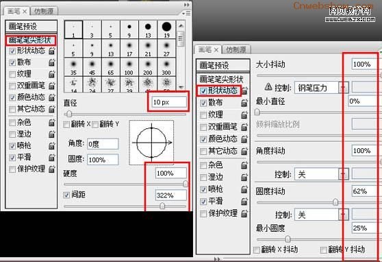Viewport: 382px width, 262px height.
Task: Select 画笔 tab in left panel
Action: tap(16, 11)
